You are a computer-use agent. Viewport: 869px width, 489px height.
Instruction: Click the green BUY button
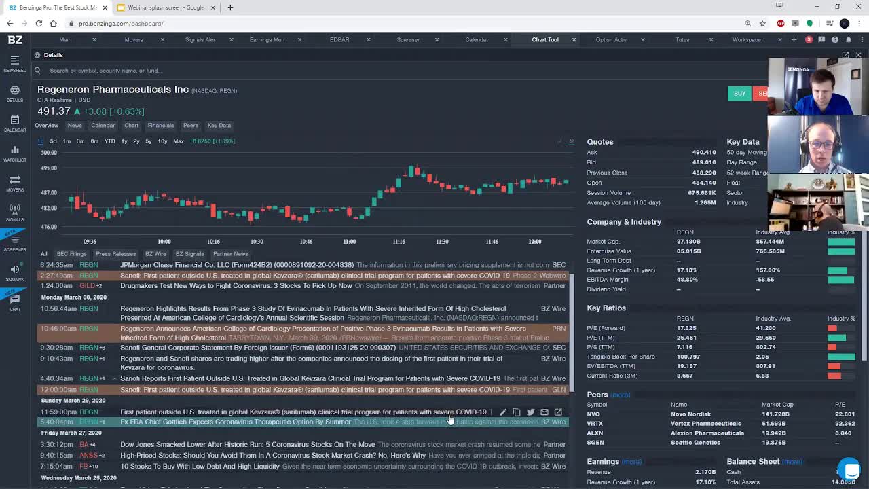pos(739,94)
